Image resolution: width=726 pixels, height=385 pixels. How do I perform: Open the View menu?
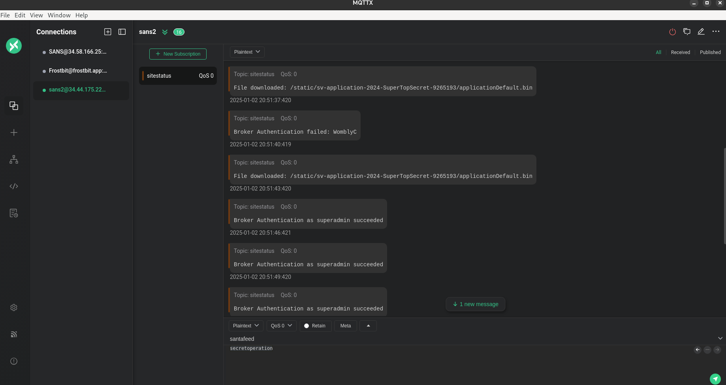coord(36,15)
